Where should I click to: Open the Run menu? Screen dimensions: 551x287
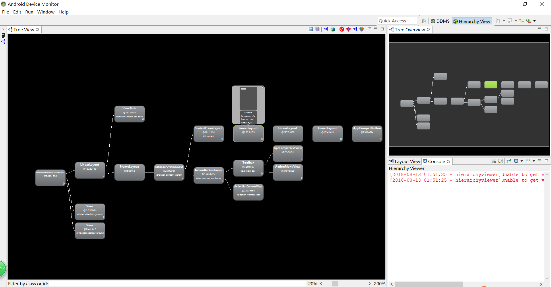click(29, 12)
